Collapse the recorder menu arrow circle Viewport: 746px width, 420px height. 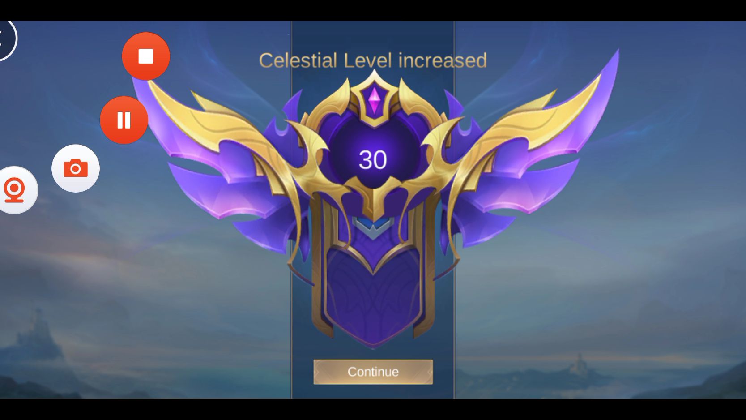(5, 39)
